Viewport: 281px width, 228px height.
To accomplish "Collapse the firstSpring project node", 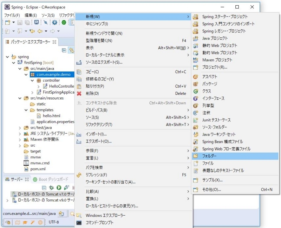I will click(14, 63).
